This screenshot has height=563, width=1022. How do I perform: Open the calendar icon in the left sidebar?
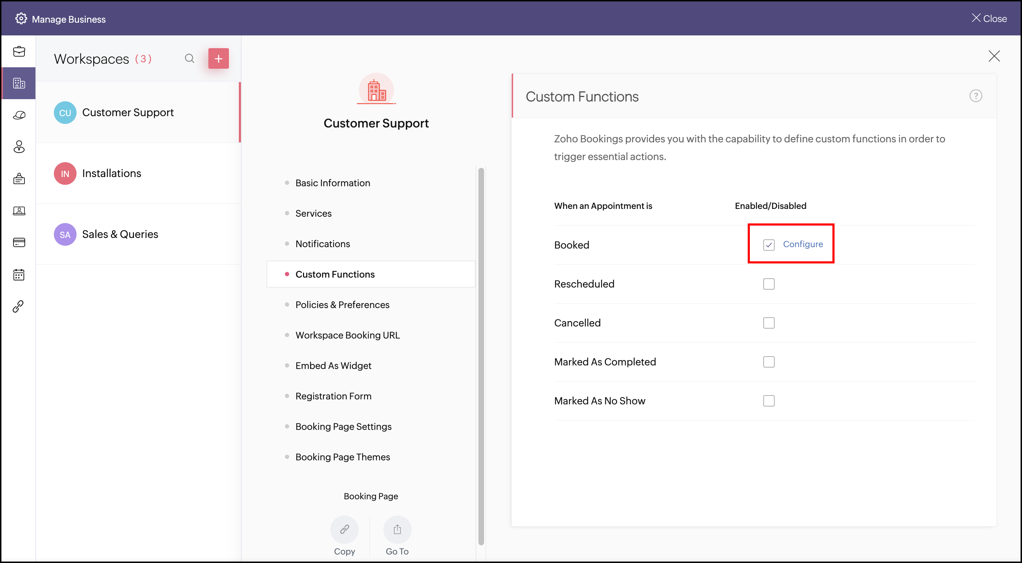(x=19, y=274)
